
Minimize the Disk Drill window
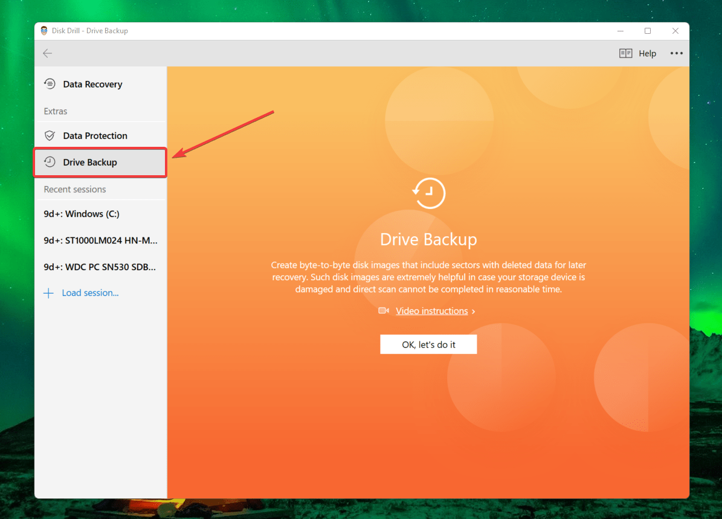coord(620,31)
